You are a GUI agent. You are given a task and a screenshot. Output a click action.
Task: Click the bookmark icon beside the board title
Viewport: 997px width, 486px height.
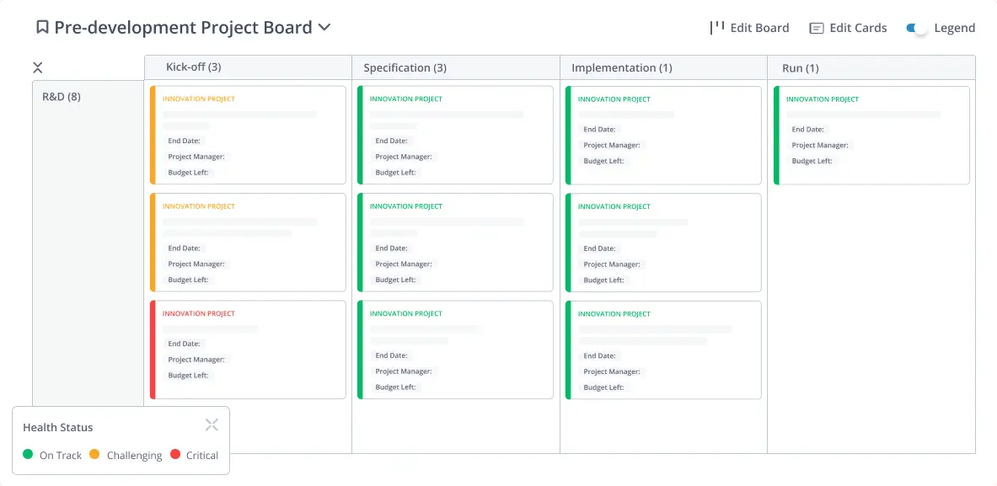pyautogui.click(x=42, y=28)
